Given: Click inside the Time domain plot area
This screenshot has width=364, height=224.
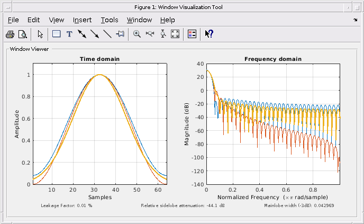Looking at the screenshot, I should click(100, 124).
